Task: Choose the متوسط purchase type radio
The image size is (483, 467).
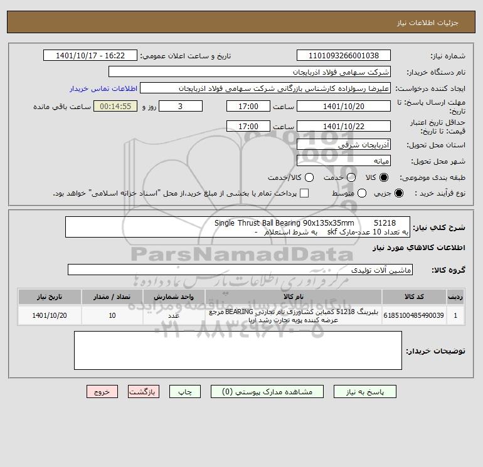Action: [362, 193]
